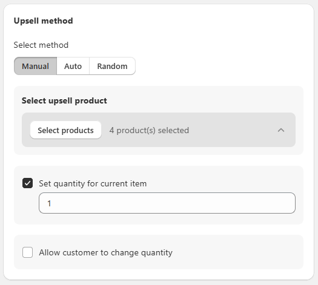This screenshot has height=285, width=318.
Task: Collapse the selected products list chevron
Action: click(x=281, y=130)
